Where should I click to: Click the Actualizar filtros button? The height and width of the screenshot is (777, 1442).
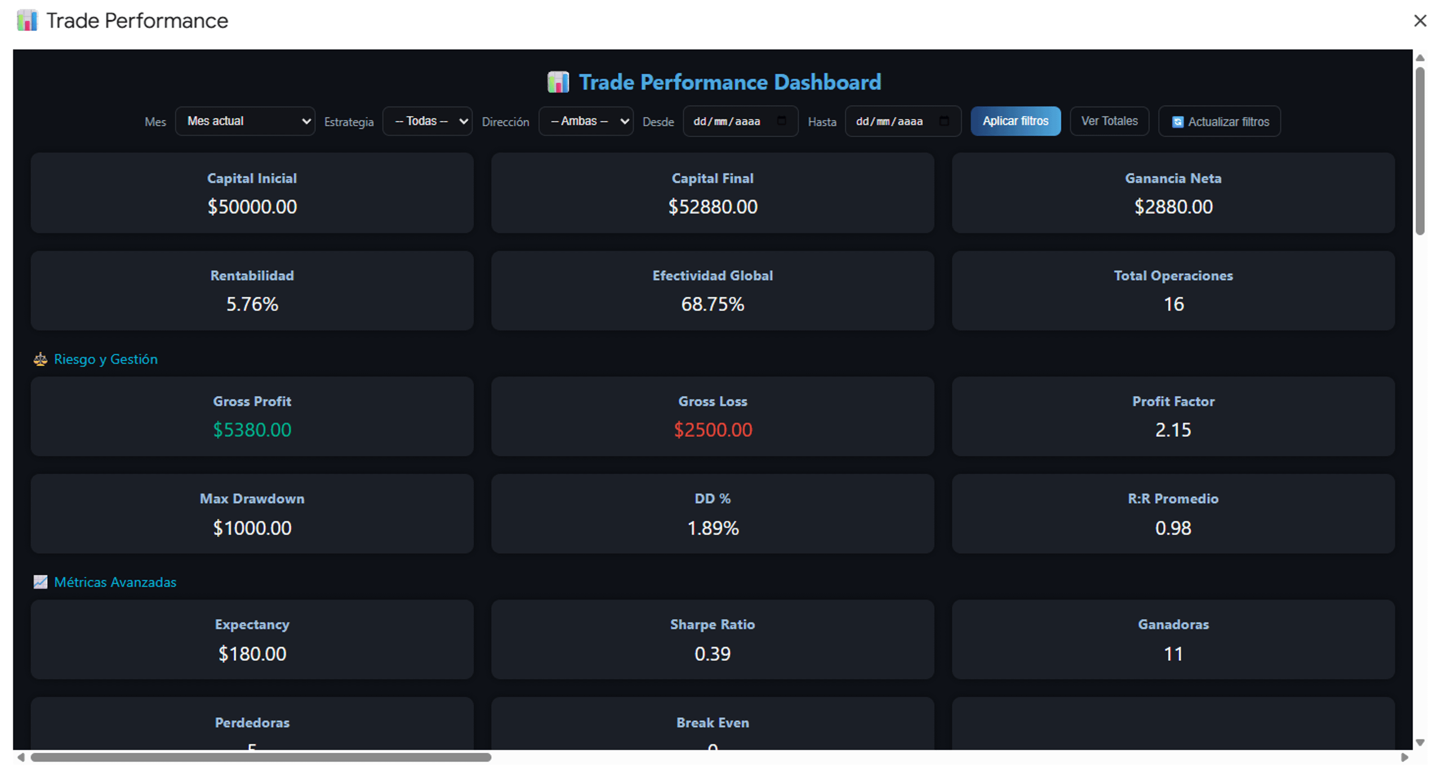pos(1219,121)
